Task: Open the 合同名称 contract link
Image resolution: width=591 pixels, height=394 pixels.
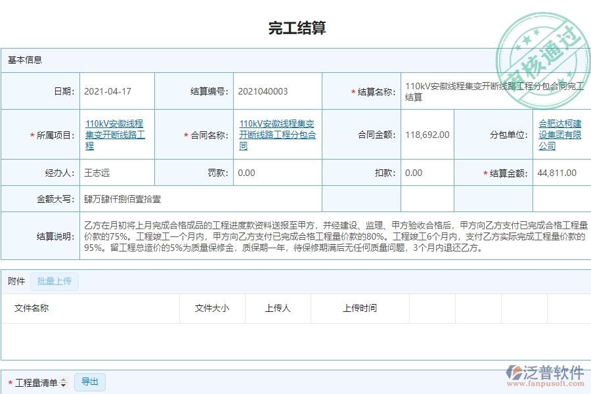Action: [277, 135]
